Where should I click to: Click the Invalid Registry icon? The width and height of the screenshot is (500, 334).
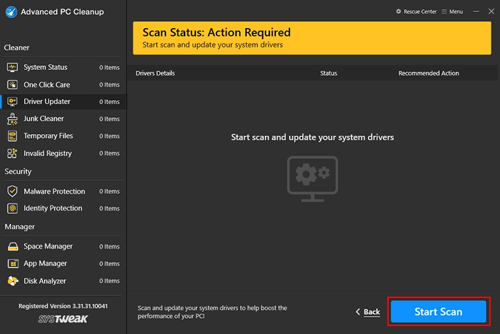tap(12, 153)
